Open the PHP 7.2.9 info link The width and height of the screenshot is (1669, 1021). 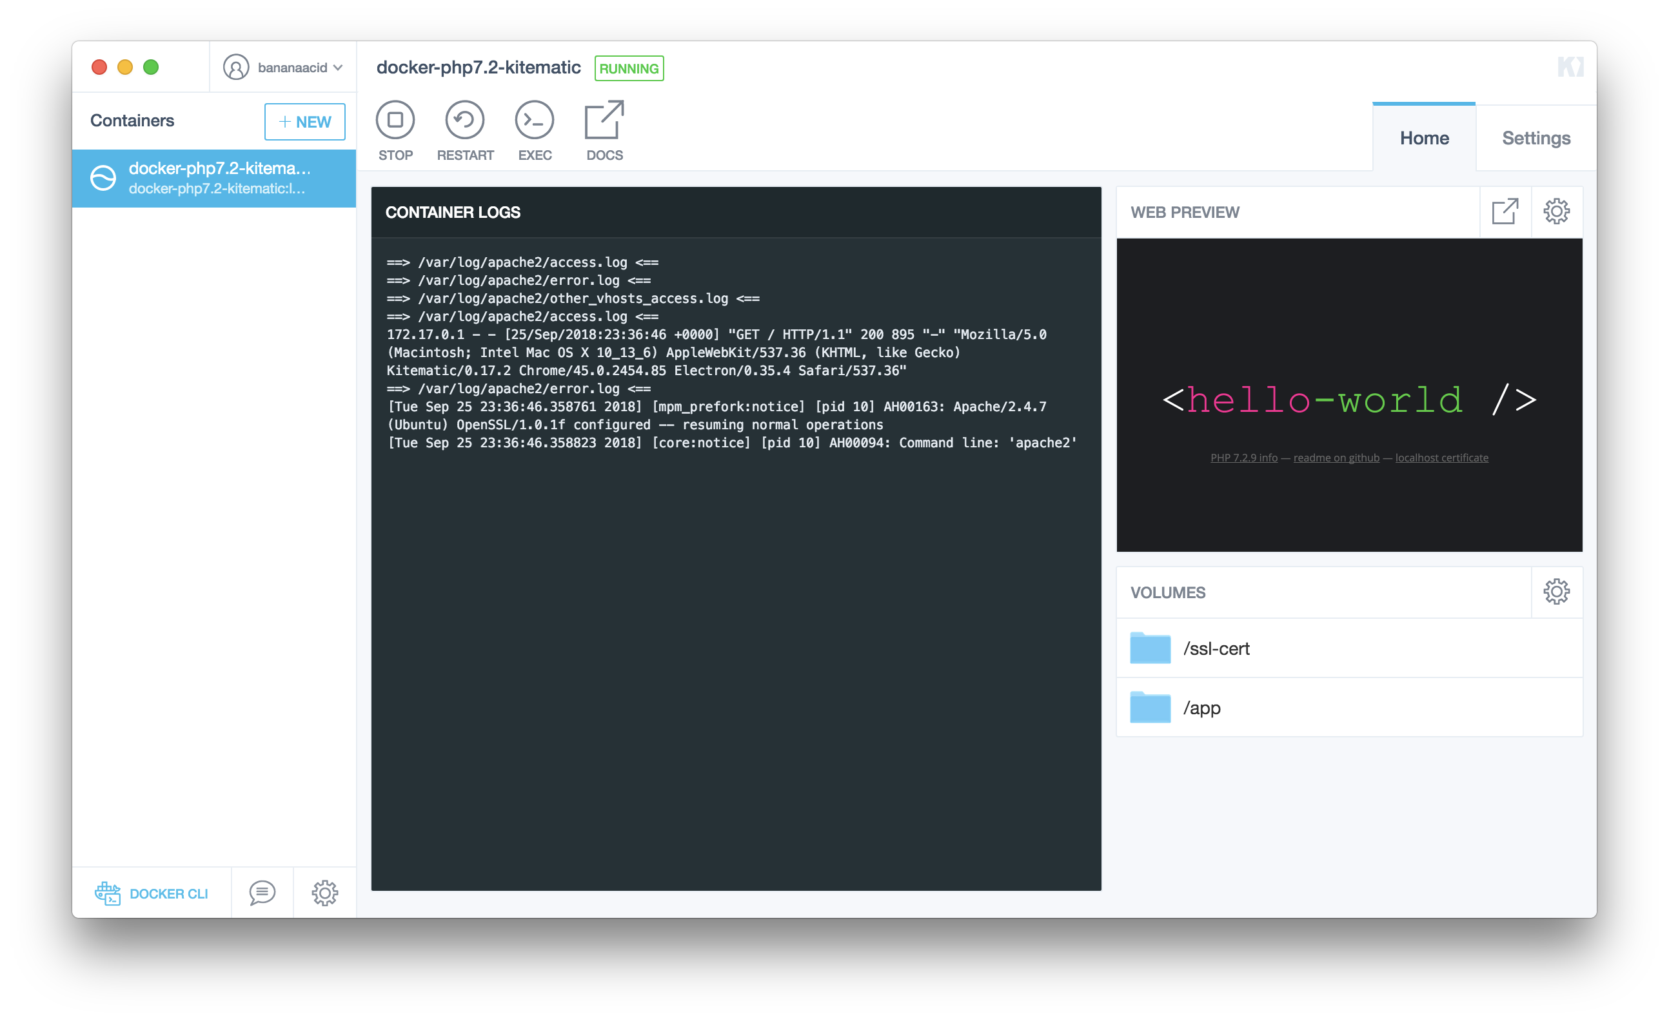pos(1243,458)
